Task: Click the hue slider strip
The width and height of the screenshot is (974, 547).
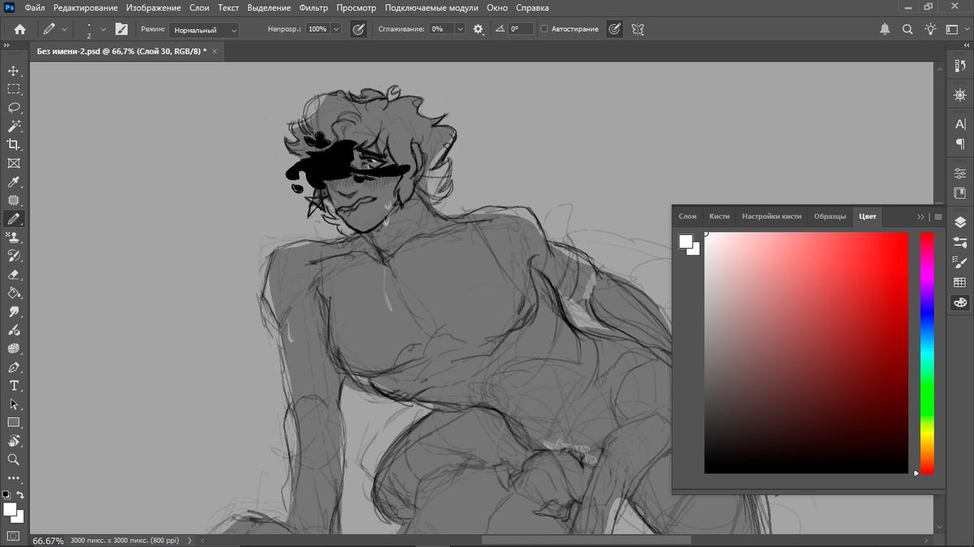Action: (x=927, y=353)
